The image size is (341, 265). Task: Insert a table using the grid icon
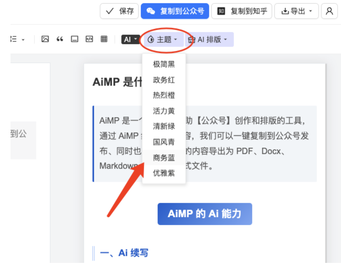[104, 39]
